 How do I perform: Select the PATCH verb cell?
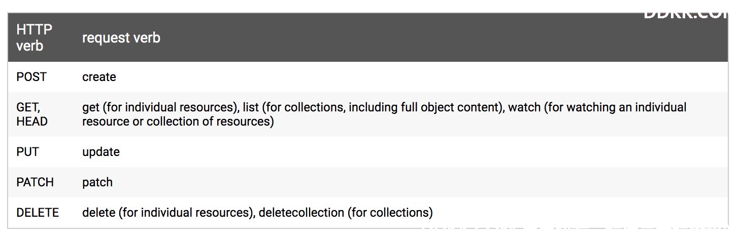tap(35, 182)
